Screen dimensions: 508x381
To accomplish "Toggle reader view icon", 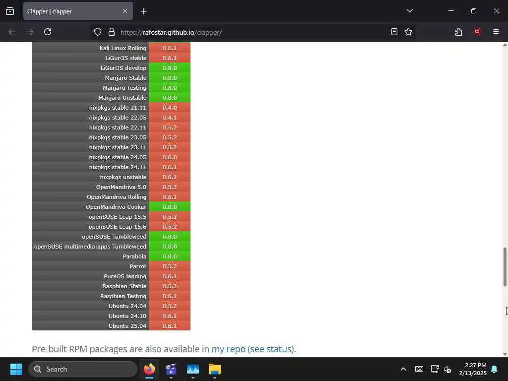I will point(394,32).
